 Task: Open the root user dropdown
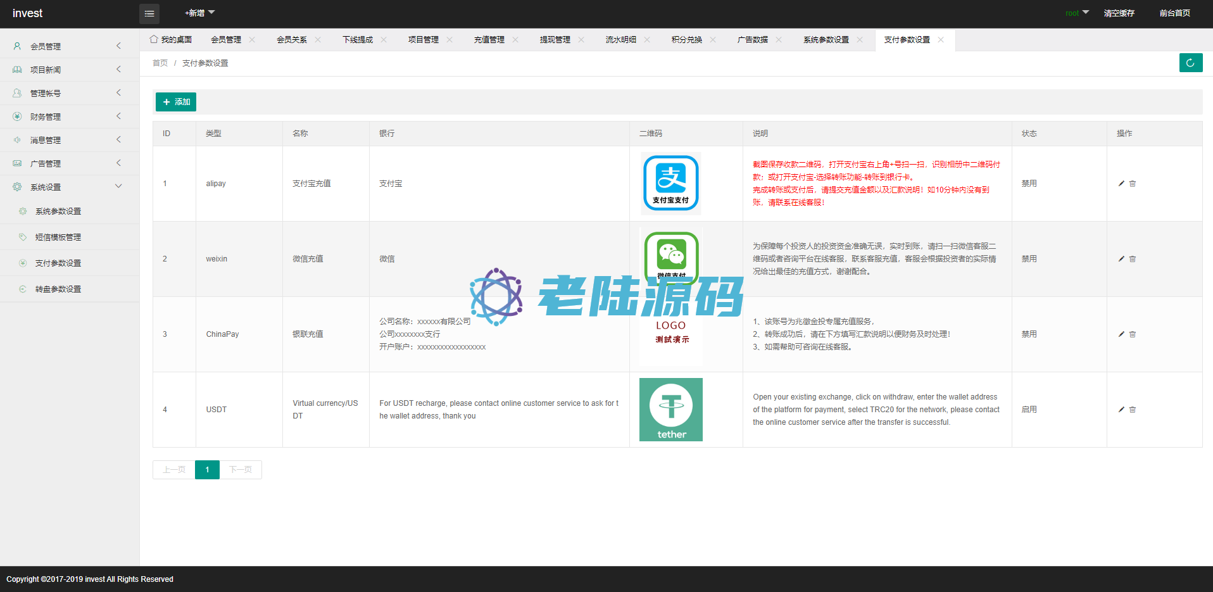click(x=1077, y=13)
